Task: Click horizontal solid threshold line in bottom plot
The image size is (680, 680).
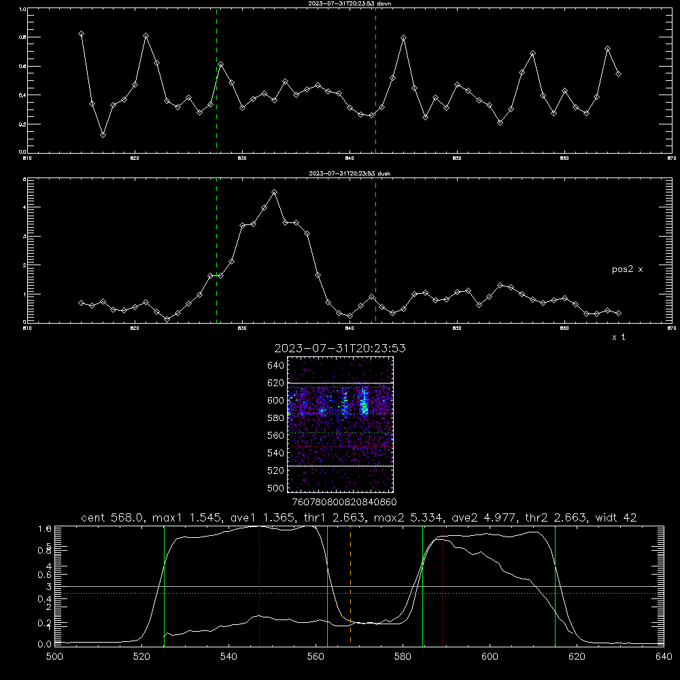Action: point(359,586)
